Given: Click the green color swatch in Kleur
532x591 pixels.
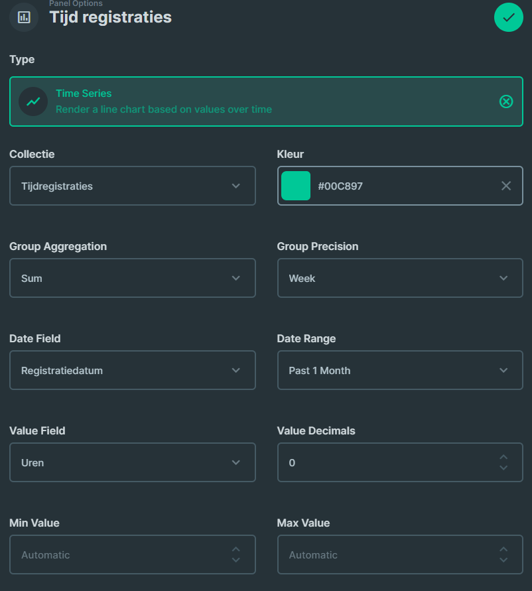Looking at the screenshot, I should (296, 186).
